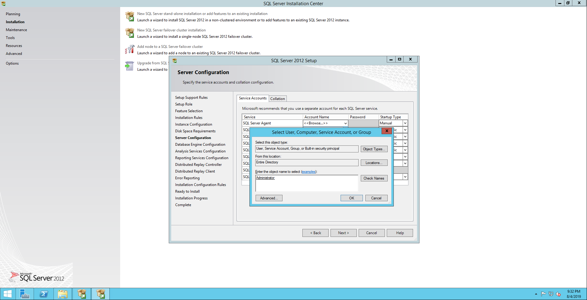Click in the object name text box

[306, 184]
